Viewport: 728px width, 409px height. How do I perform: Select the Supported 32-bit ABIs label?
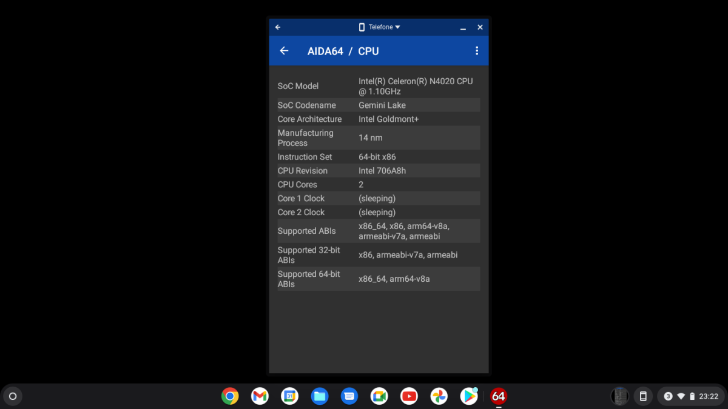309,255
